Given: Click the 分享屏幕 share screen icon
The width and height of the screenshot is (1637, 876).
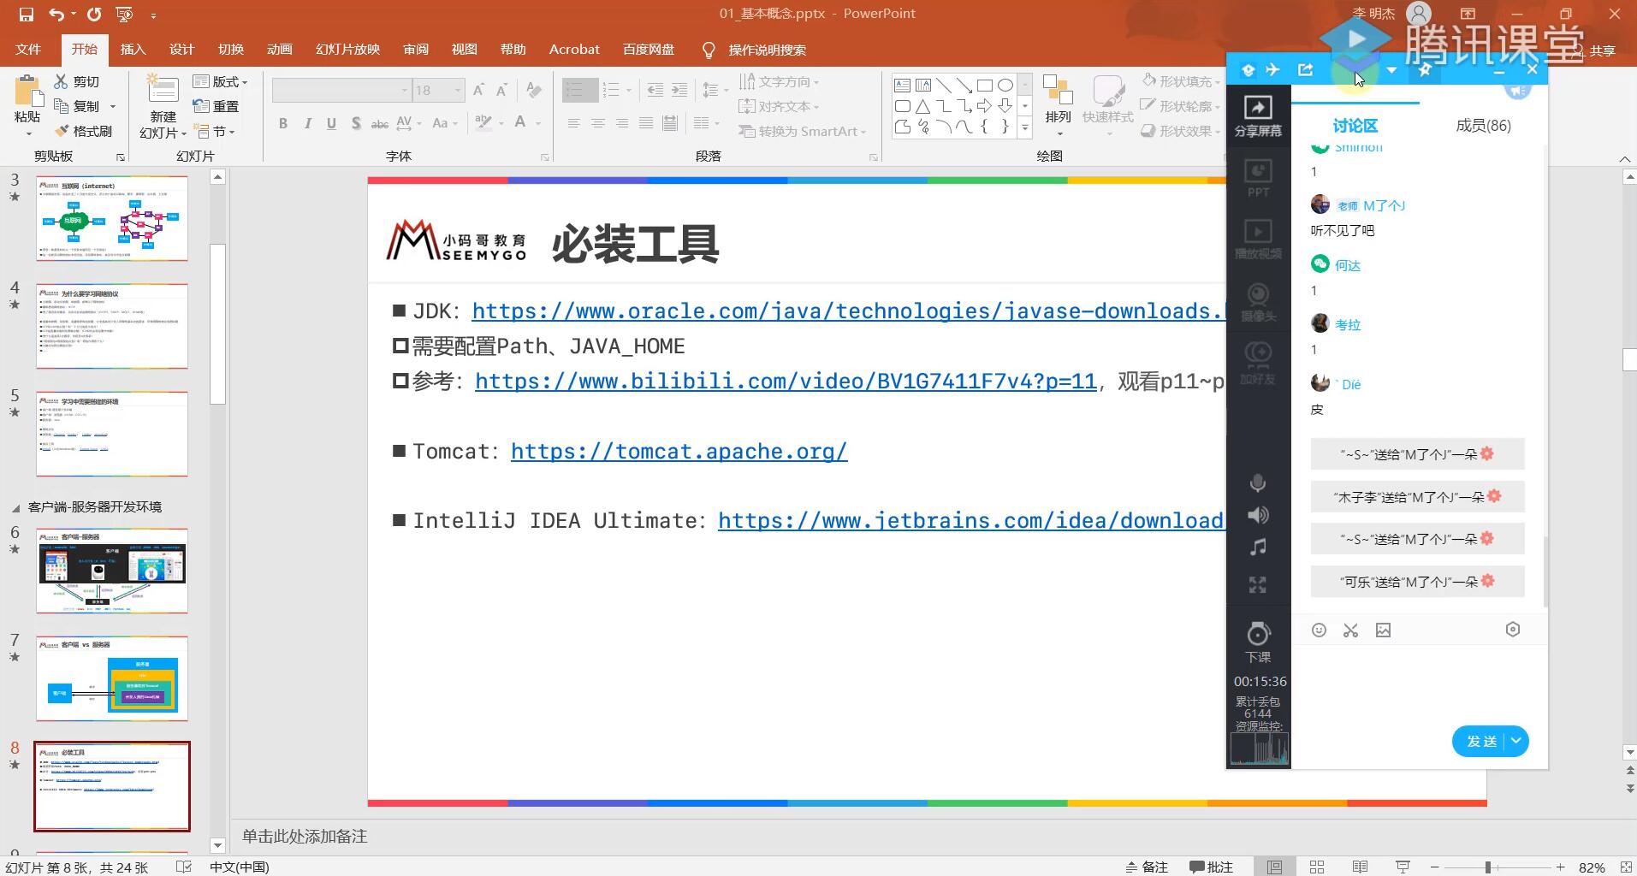Looking at the screenshot, I should tap(1258, 116).
